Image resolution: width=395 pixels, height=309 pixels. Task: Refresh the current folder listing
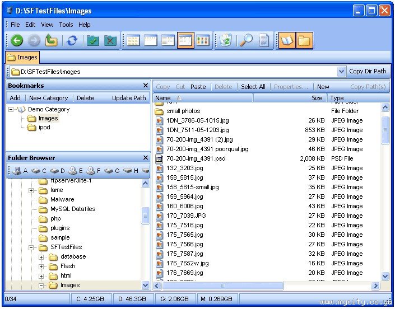click(x=72, y=40)
